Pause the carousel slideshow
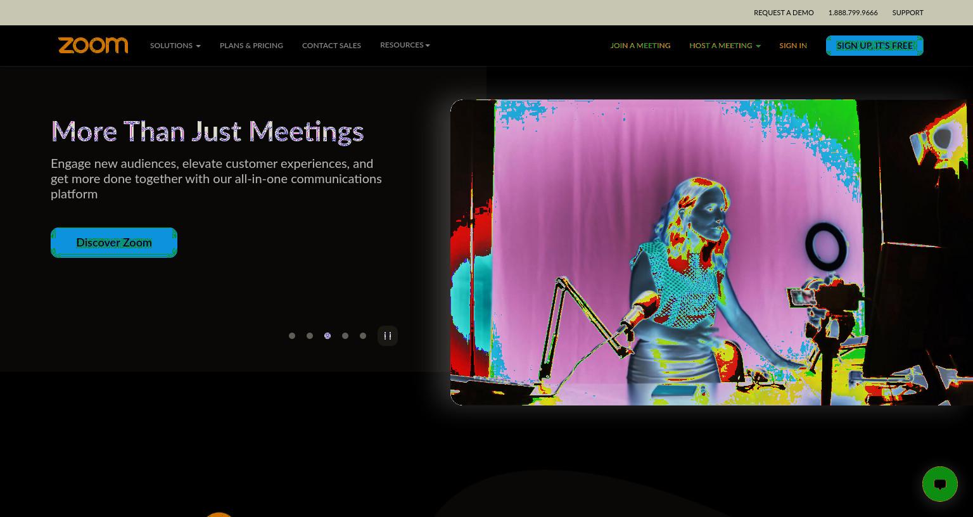 click(388, 336)
